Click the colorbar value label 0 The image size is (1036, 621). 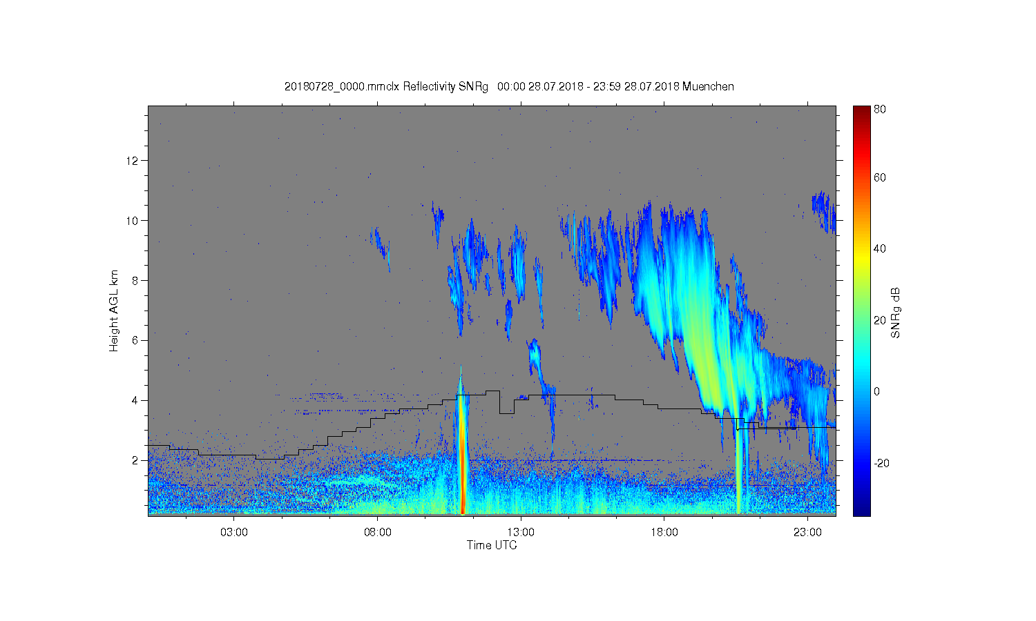pyautogui.click(x=877, y=392)
